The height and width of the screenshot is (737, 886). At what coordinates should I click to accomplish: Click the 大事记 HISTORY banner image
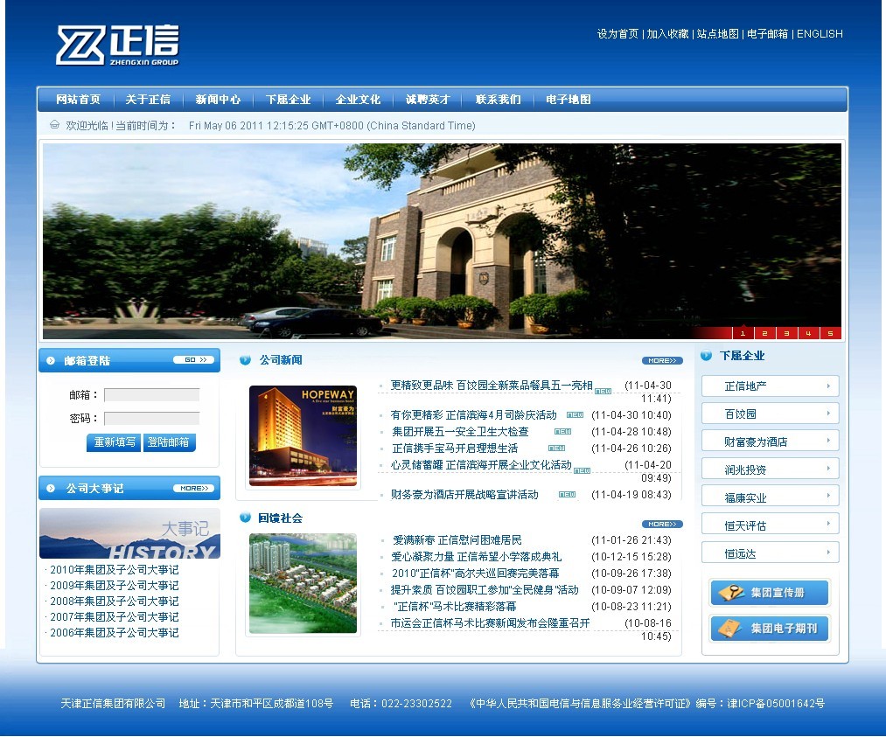coord(129,533)
